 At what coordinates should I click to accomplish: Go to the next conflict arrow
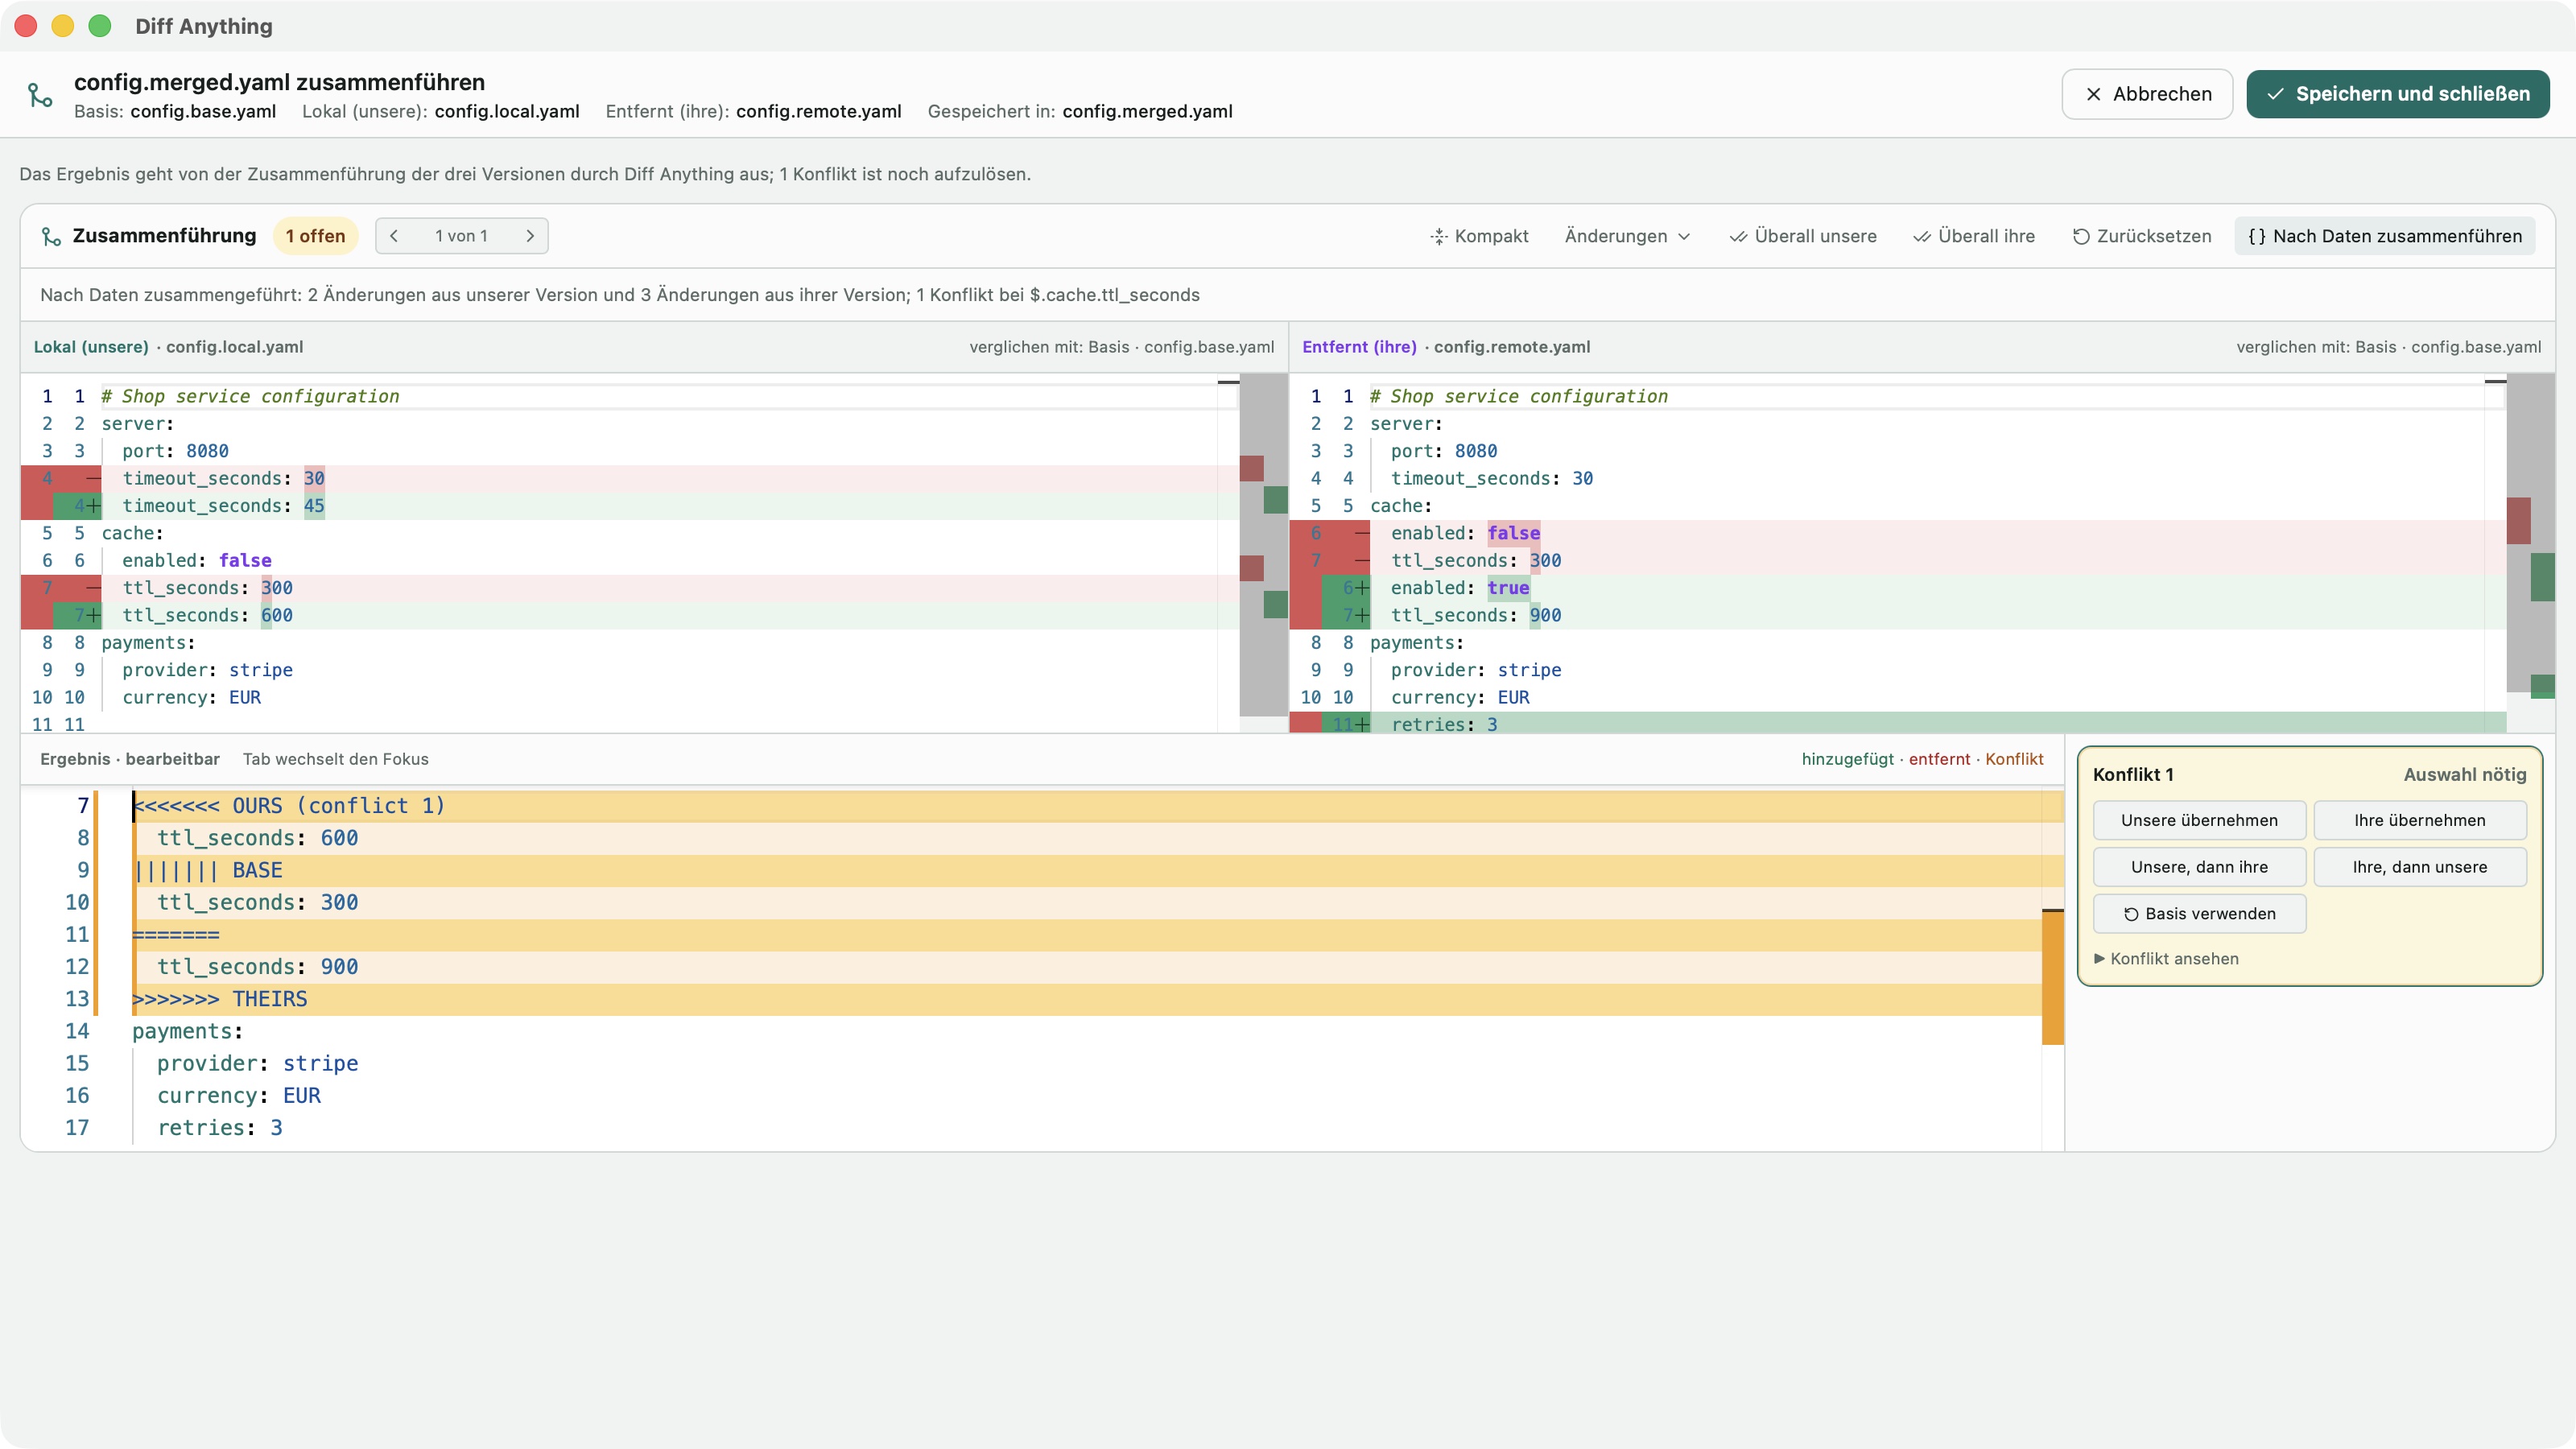click(x=530, y=236)
